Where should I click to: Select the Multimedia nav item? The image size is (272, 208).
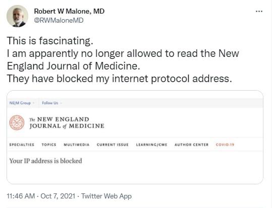click(x=77, y=145)
